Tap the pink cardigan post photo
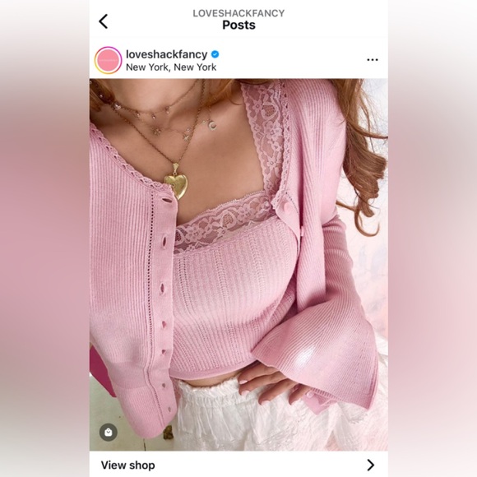 tap(238, 264)
